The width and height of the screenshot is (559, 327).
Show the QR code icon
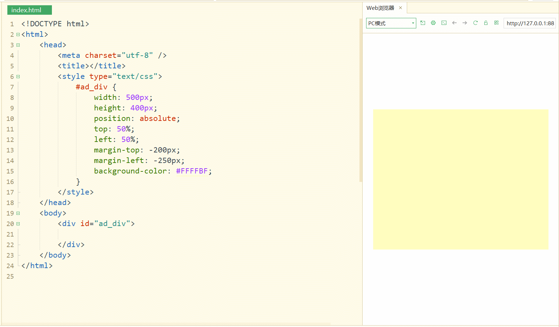(496, 23)
